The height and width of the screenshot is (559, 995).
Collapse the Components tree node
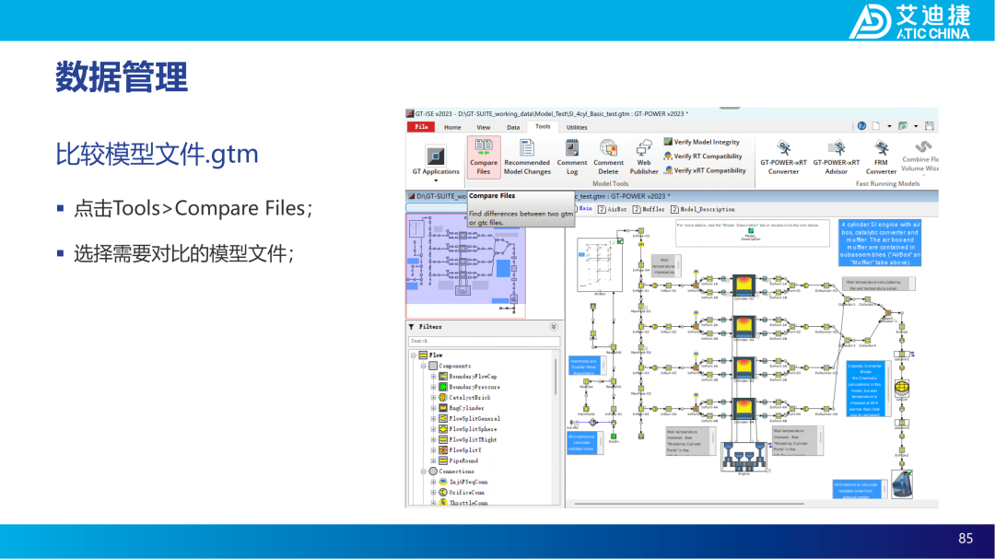[423, 367]
